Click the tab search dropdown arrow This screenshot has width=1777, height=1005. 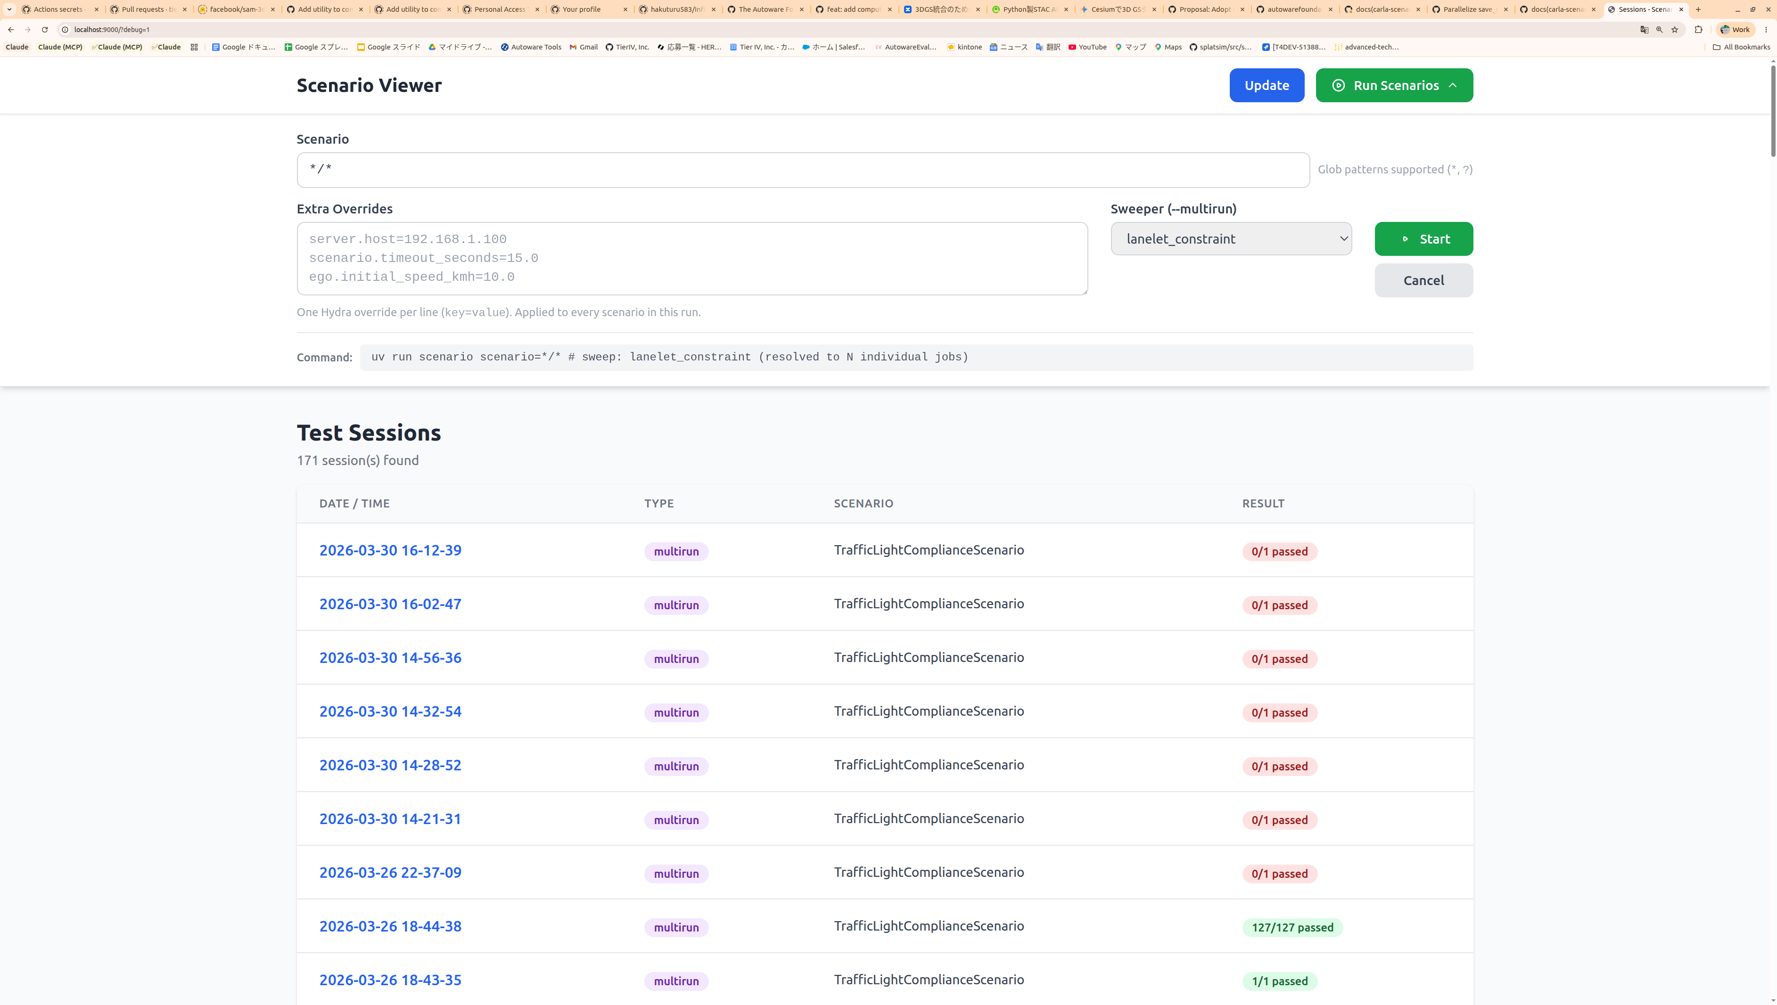9,10
